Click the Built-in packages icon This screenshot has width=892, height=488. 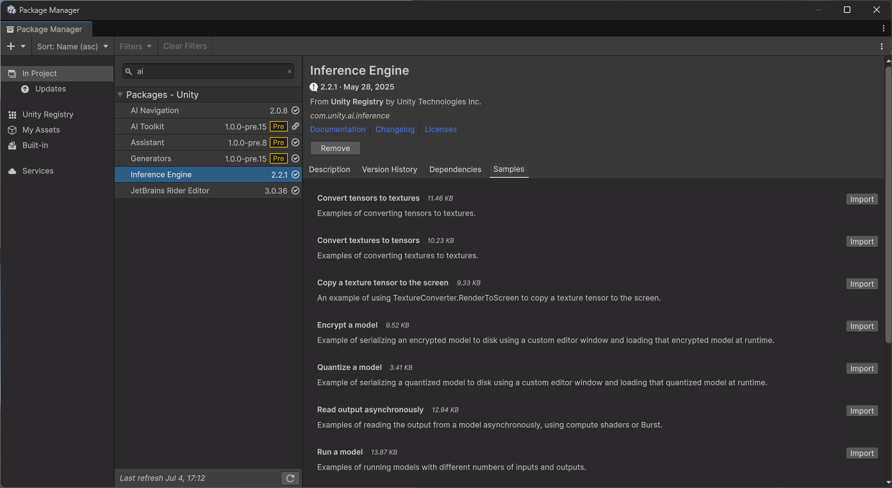12,145
